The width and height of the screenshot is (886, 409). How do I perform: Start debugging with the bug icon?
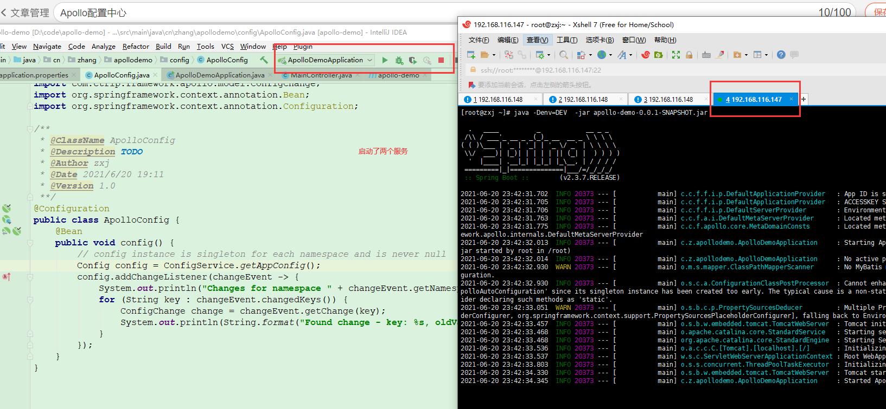pyautogui.click(x=399, y=60)
